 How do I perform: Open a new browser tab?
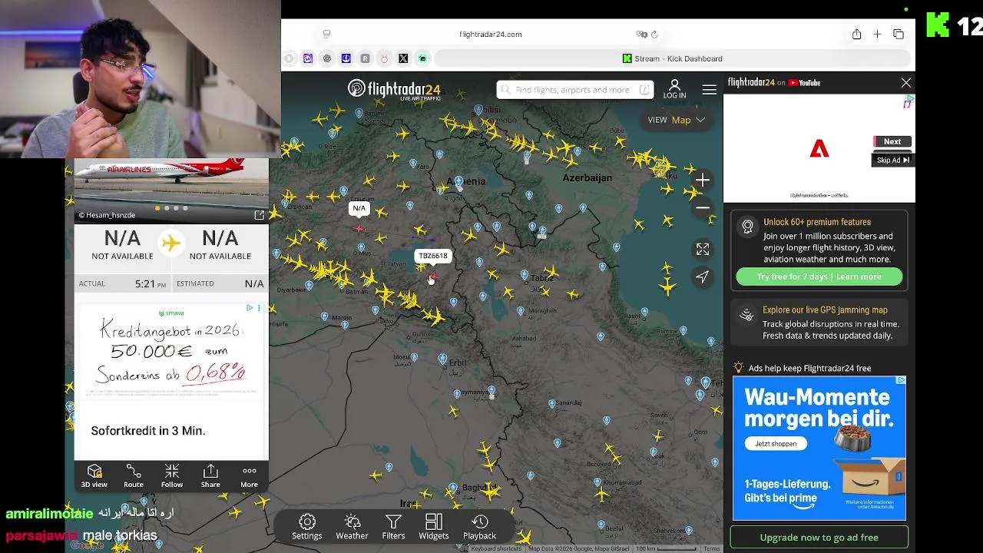[x=877, y=34]
